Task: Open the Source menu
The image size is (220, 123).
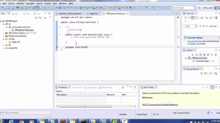Action: [11, 3]
